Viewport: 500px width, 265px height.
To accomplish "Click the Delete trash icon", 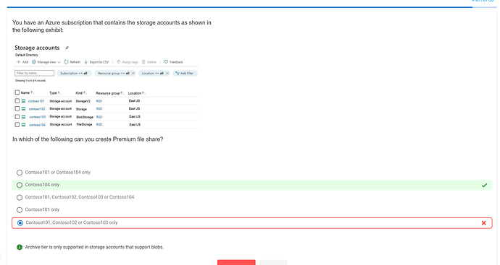I will pos(143,62).
